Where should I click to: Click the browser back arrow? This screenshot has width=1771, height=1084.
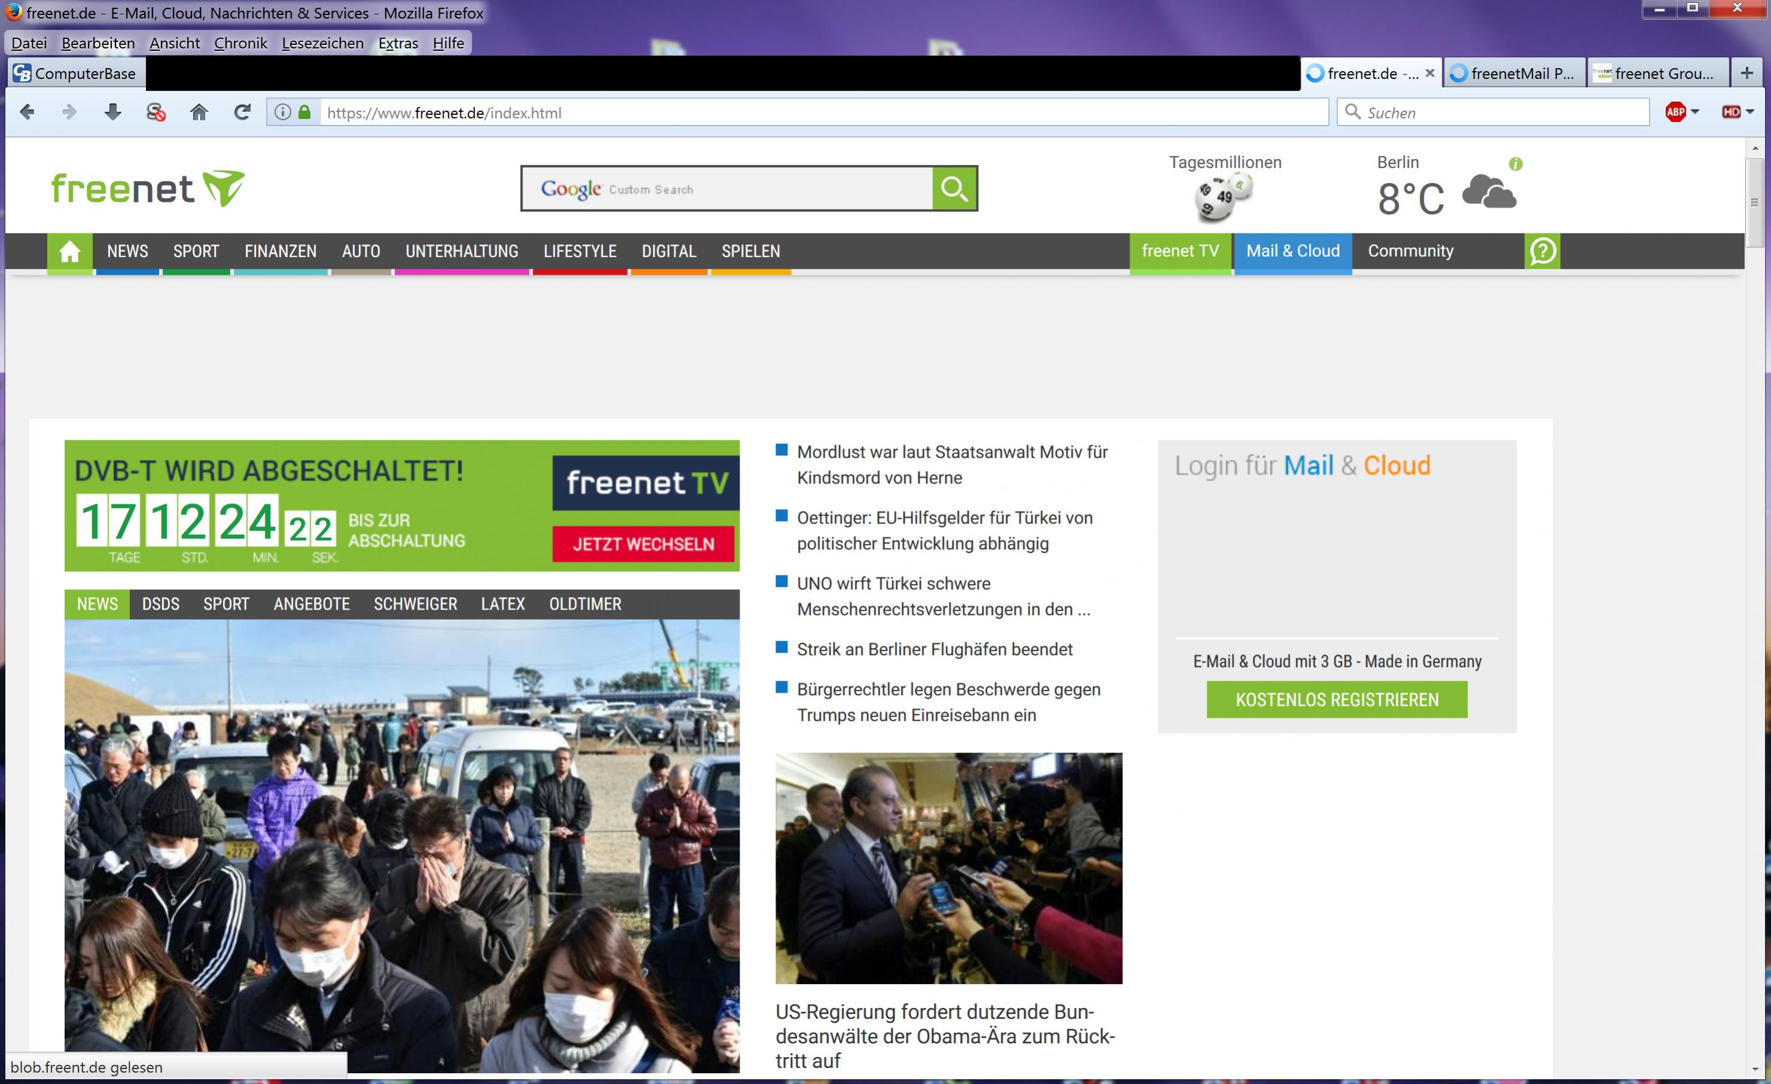(28, 112)
